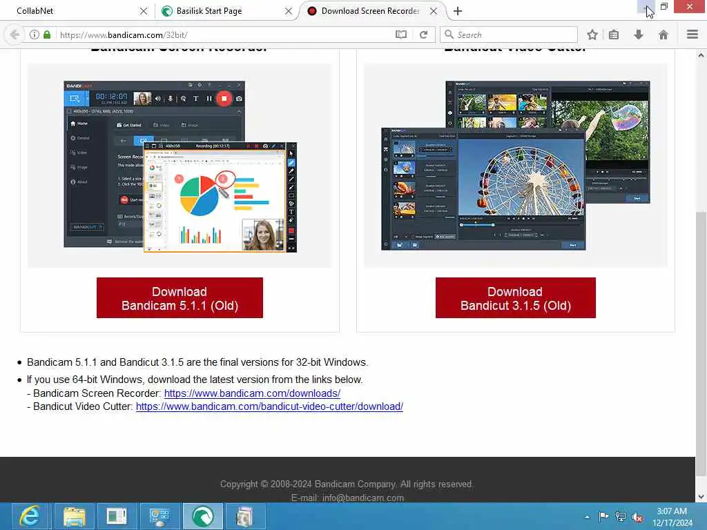
Task: Select the text about final 32-bit versions
Action: pos(197,362)
